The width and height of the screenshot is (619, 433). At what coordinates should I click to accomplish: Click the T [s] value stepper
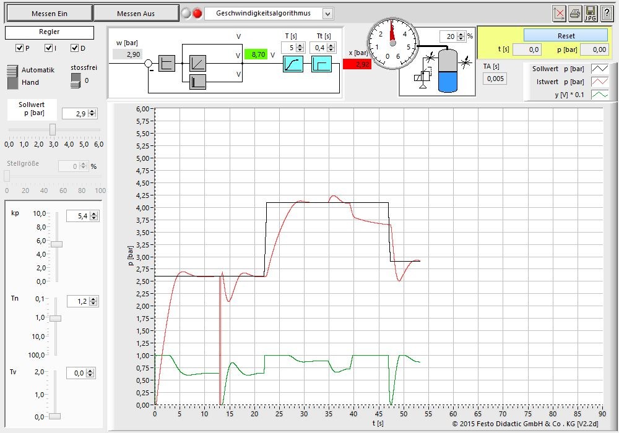point(300,48)
